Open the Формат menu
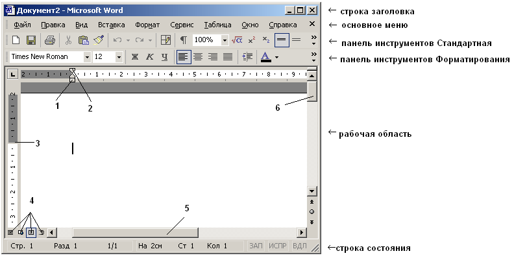 [x=147, y=25]
